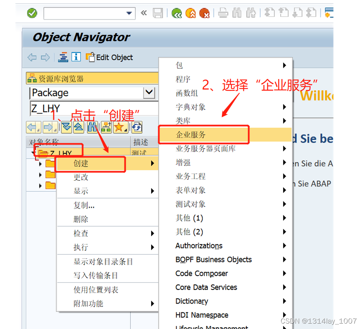This screenshot has width=363, height=329.
Task: Click the Favorites star icon
Action: coord(120,127)
